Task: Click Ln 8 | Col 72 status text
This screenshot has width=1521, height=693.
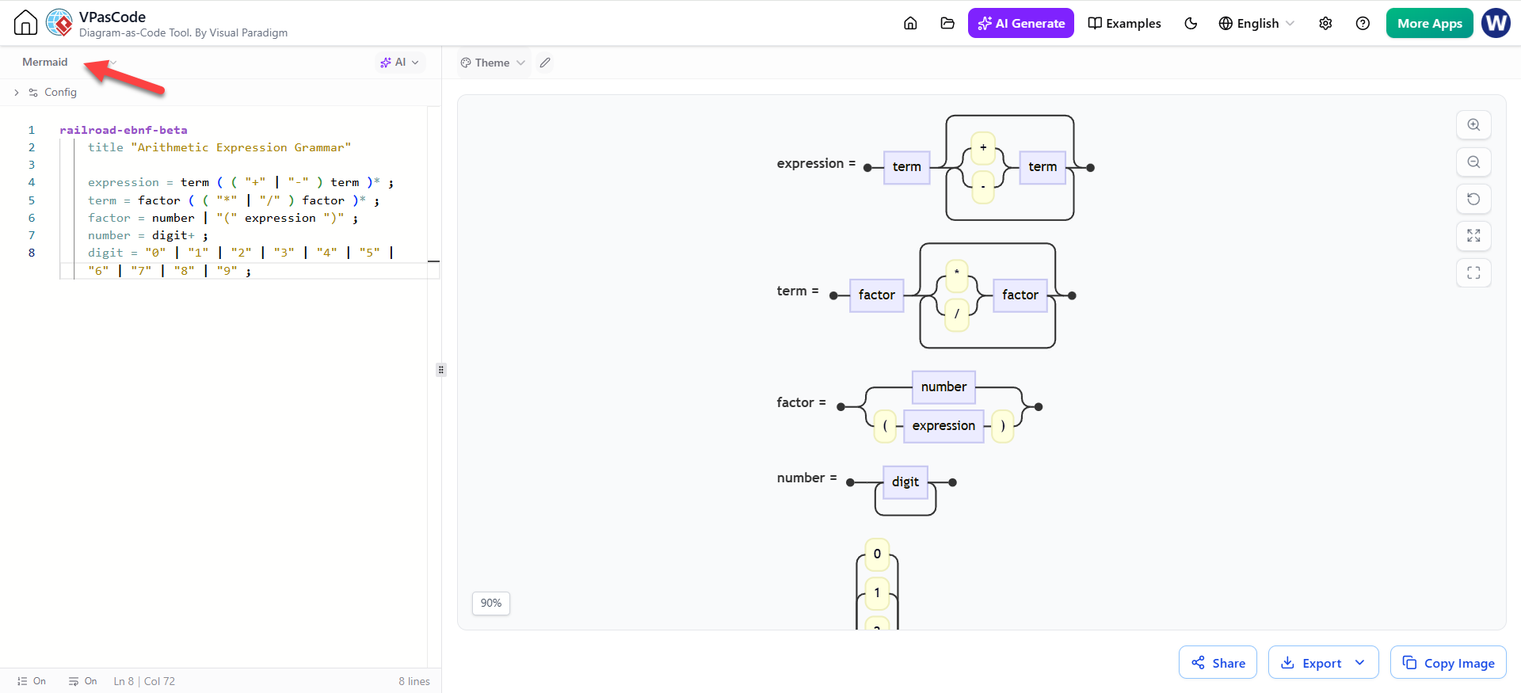Action: (144, 681)
